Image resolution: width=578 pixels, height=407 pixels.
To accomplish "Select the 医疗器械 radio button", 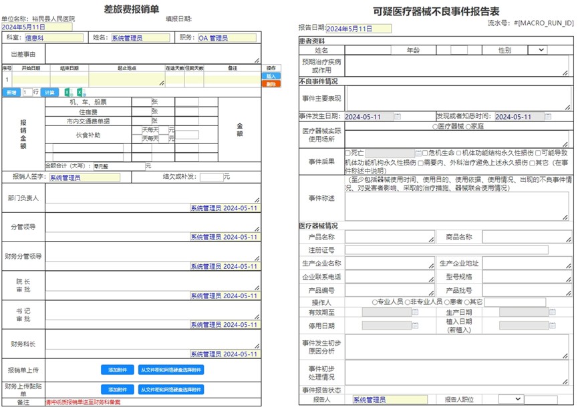I will tap(436, 126).
